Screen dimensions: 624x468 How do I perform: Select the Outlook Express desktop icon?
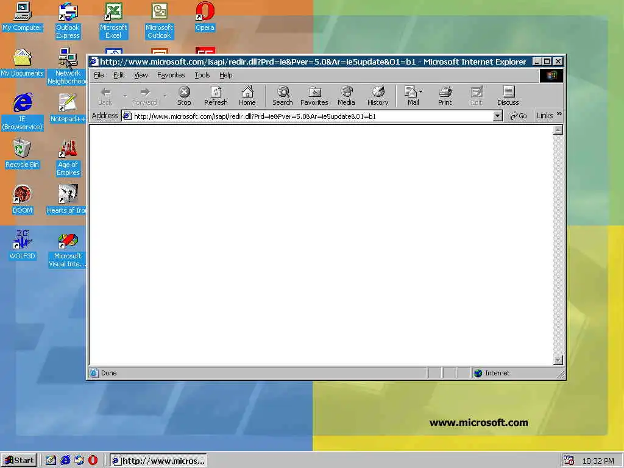68,21
